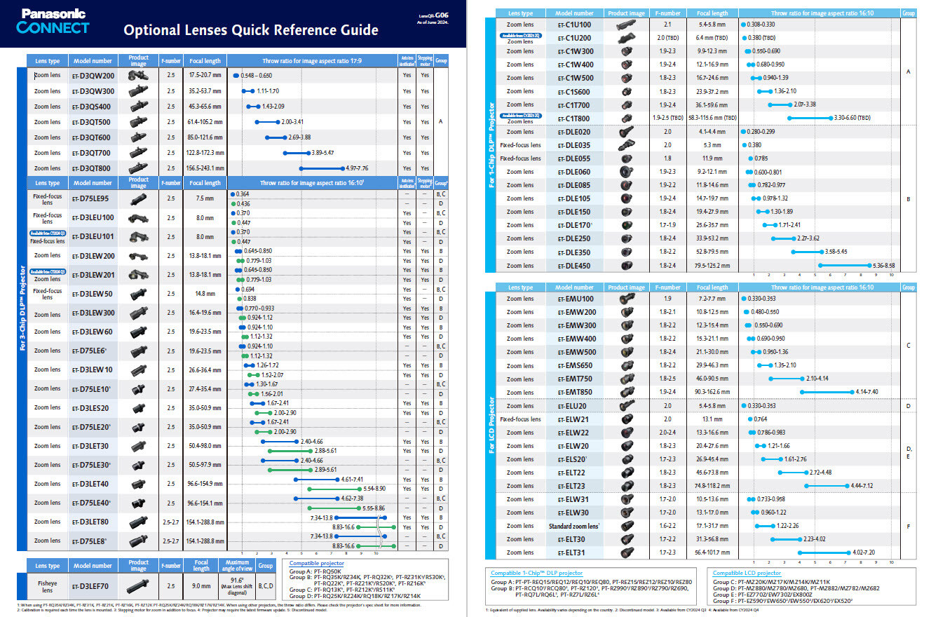This screenshot has height=617, width=931.
Task: Click the Available from CY2024 Q3 badge above ET-D3LEU101
Action: pos(48,233)
